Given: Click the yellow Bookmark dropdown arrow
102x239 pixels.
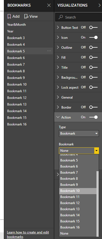Looking at the screenshot, I should pyautogui.click(x=96, y=151).
